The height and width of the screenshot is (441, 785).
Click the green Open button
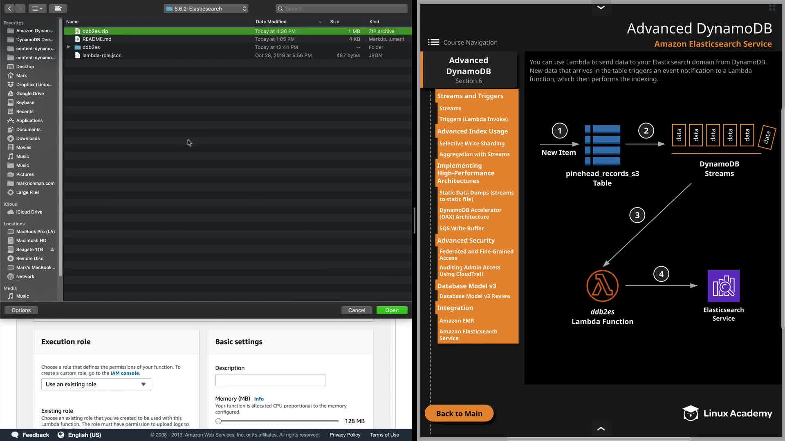(x=392, y=310)
